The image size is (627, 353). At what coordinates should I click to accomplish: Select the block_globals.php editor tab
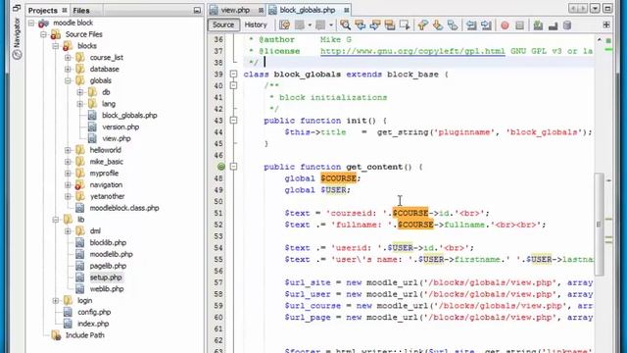pyautogui.click(x=307, y=10)
